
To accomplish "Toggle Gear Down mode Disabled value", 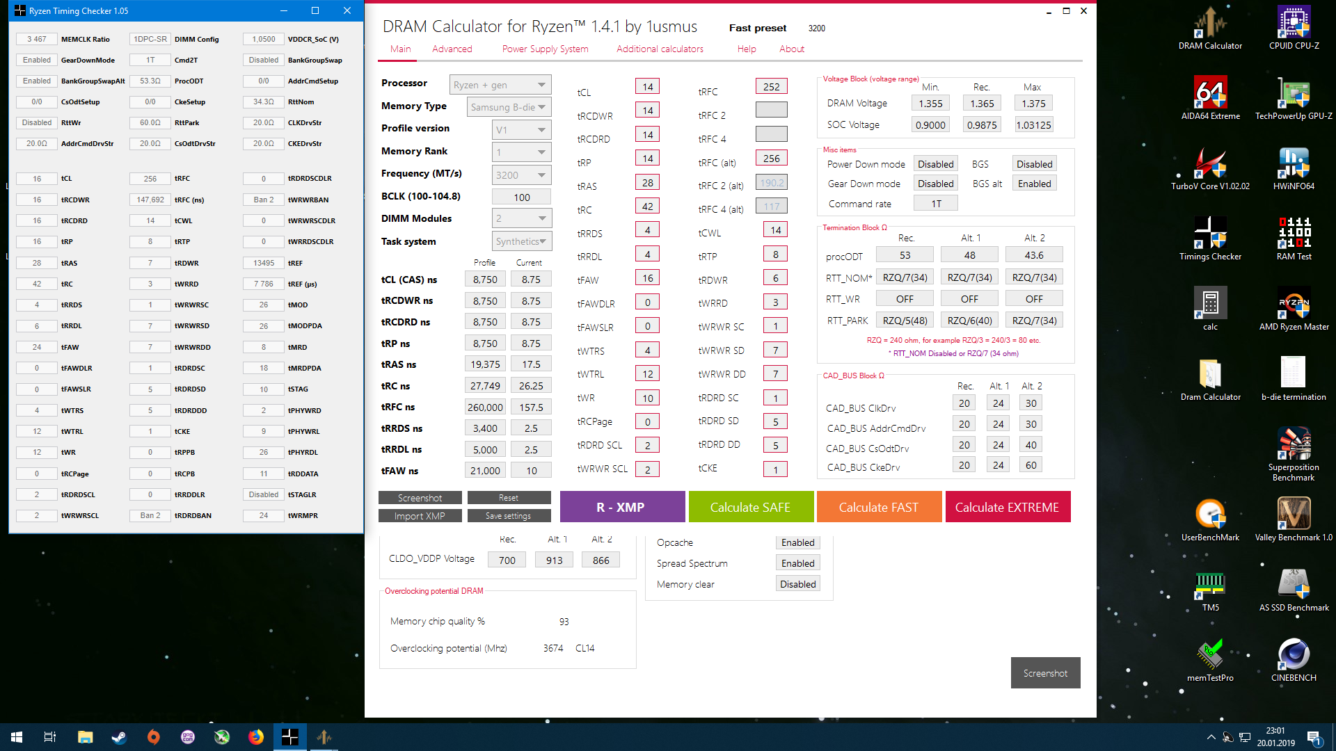I will (935, 184).
